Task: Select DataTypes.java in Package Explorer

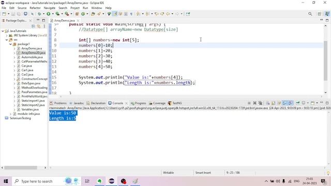Action: point(31,83)
